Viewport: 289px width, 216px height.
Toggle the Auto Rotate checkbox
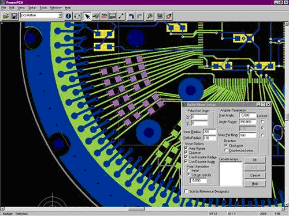[x=186, y=148]
